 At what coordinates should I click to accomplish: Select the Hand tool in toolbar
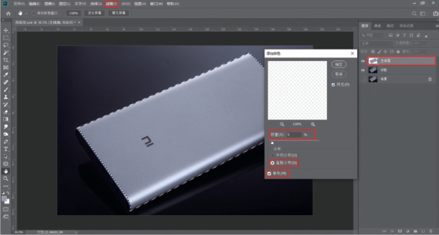click(x=6, y=171)
